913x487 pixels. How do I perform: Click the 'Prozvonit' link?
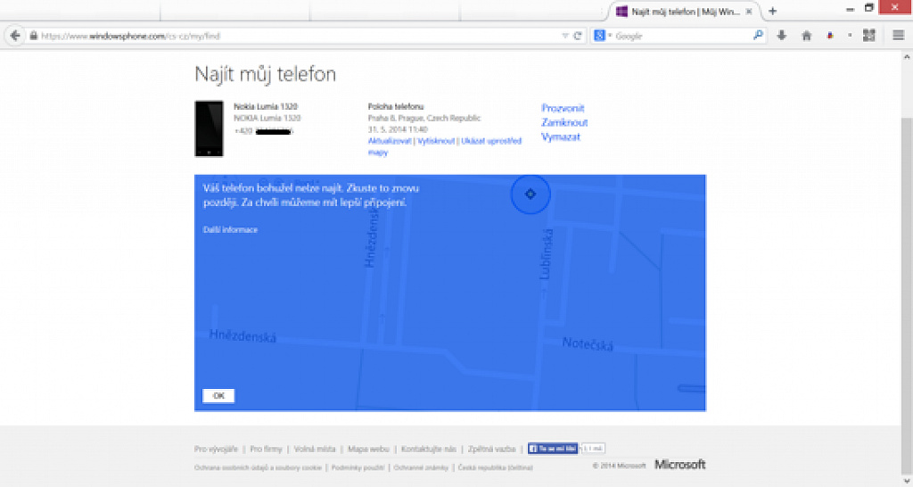click(563, 108)
